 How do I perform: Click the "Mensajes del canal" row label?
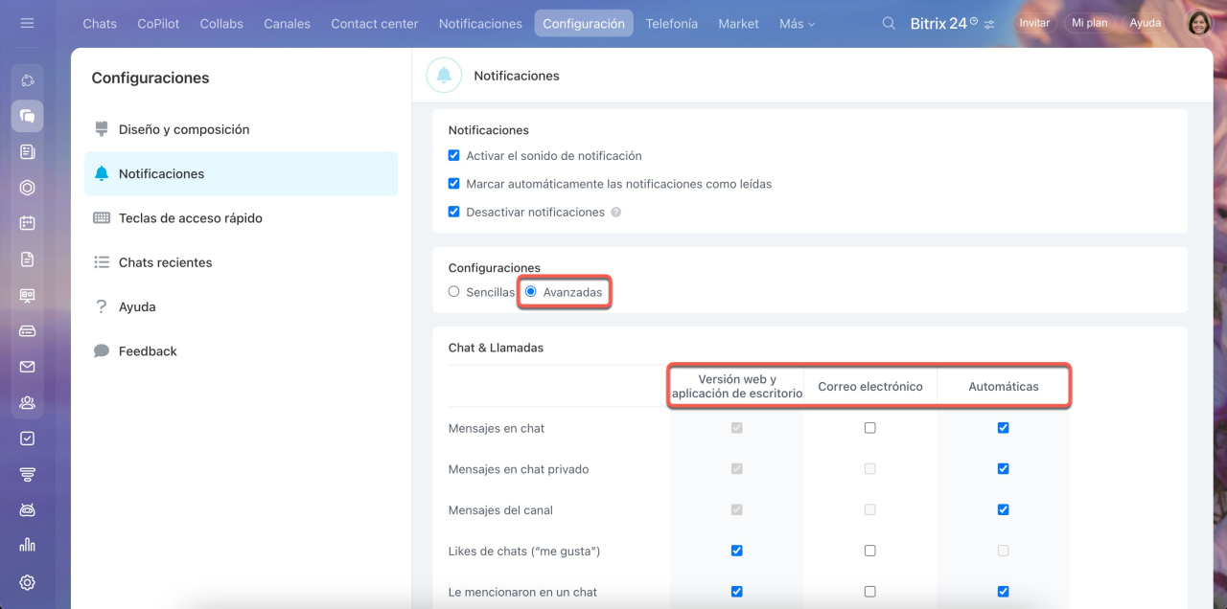[x=500, y=510]
